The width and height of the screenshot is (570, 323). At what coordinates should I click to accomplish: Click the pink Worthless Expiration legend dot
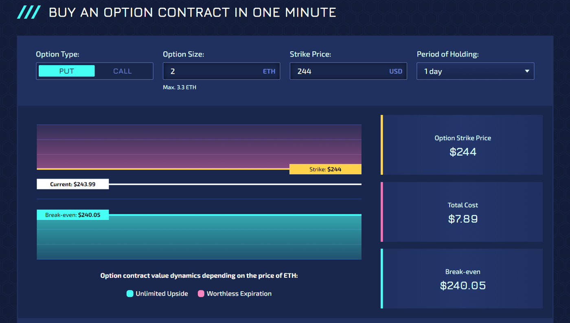click(x=201, y=294)
